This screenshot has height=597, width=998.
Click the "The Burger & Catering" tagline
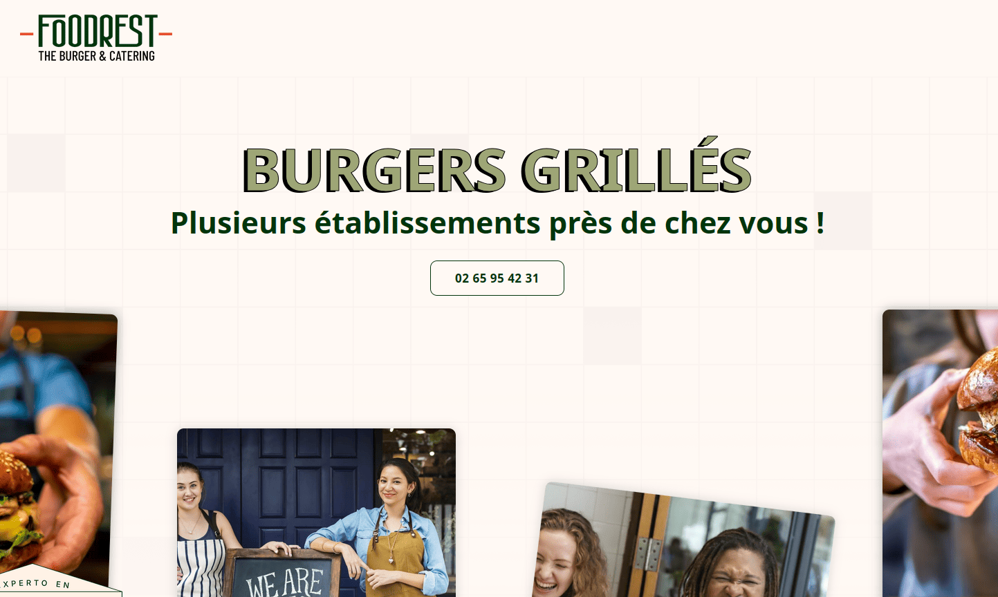pyautogui.click(x=97, y=56)
